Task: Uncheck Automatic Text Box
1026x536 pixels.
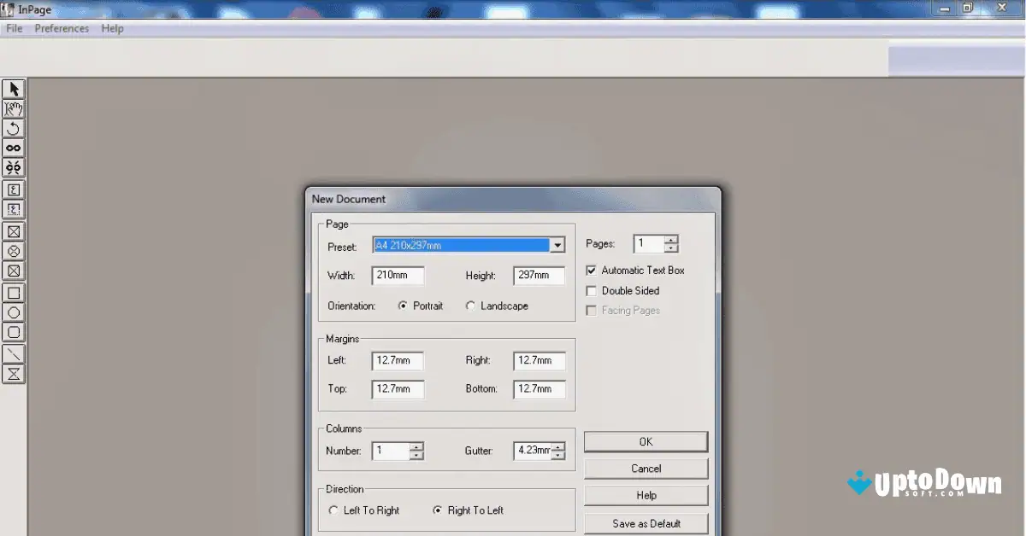Action: coord(591,270)
